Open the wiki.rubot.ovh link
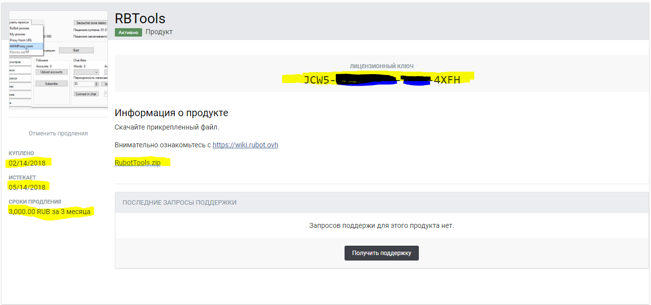Viewport: 651px width, 305px height. [x=245, y=145]
